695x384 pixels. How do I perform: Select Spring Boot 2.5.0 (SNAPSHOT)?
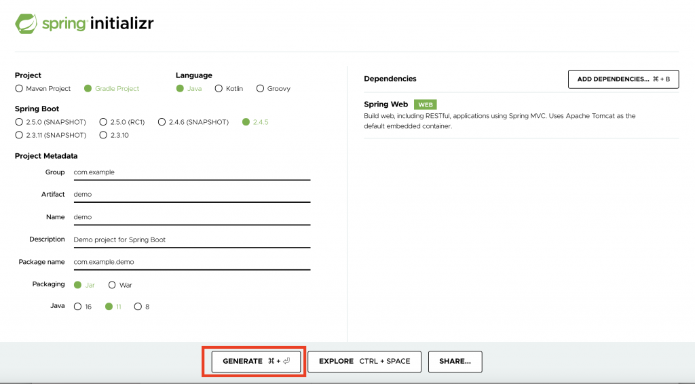pos(19,122)
